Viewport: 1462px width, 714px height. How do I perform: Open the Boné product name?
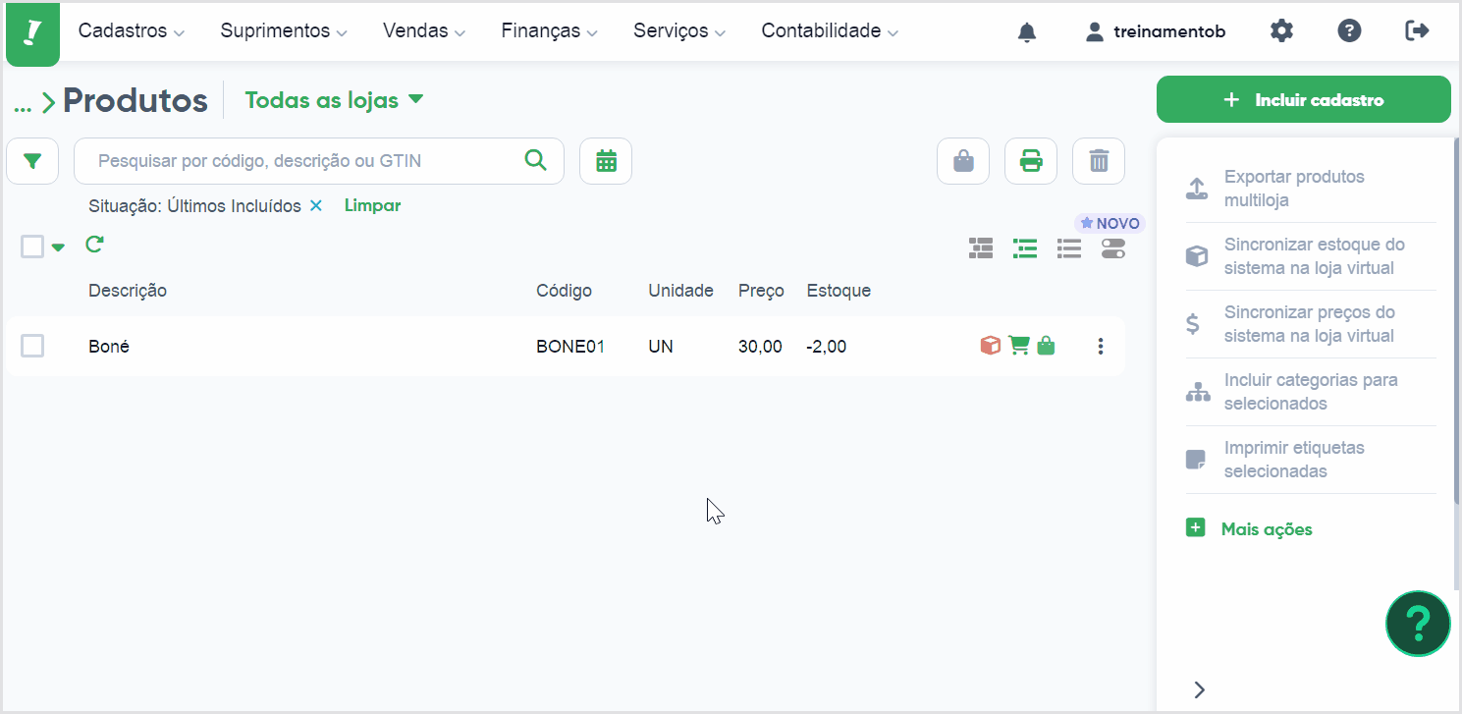(109, 347)
